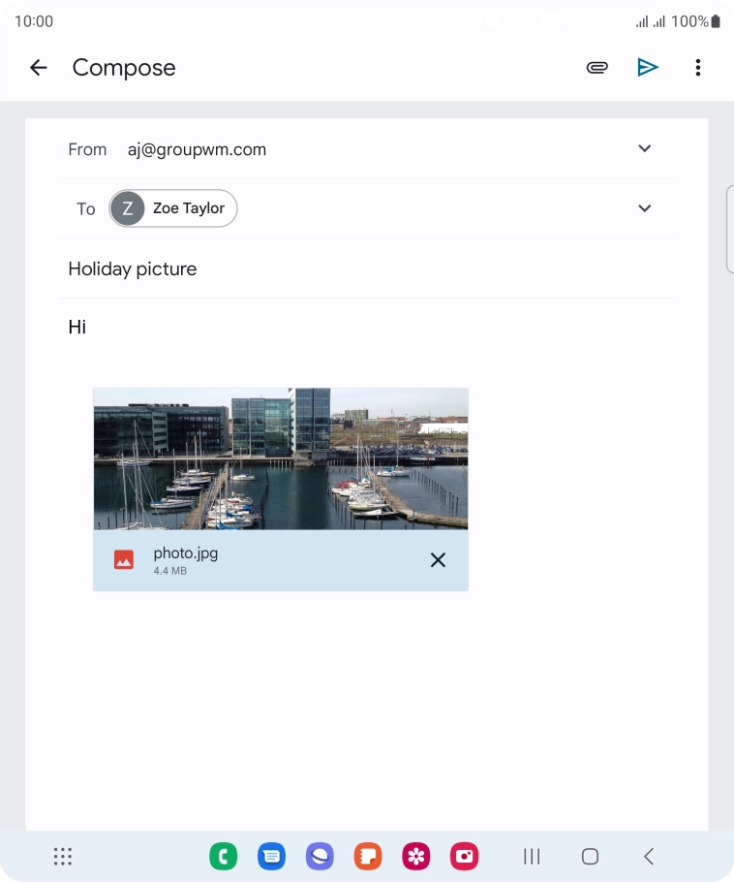This screenshot has width=734, height=882.
Task: Expand the From account dropdown
Action: (645, 148)
